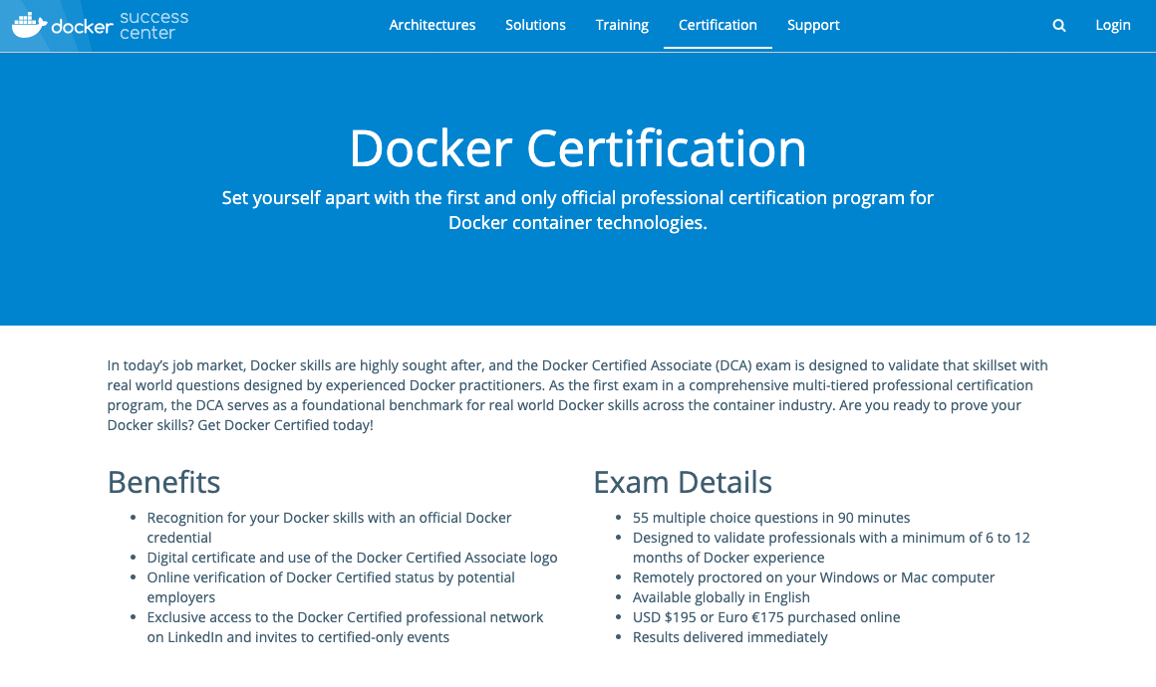1156x687 pixels.
Task: Click the Digital certificate and logo bullet
Action: pyautogui.click(x=352, y=558)
